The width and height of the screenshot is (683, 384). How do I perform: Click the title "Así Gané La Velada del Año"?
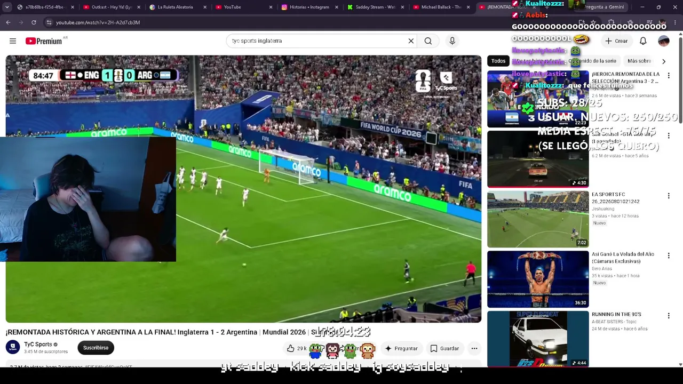(623, 258)
